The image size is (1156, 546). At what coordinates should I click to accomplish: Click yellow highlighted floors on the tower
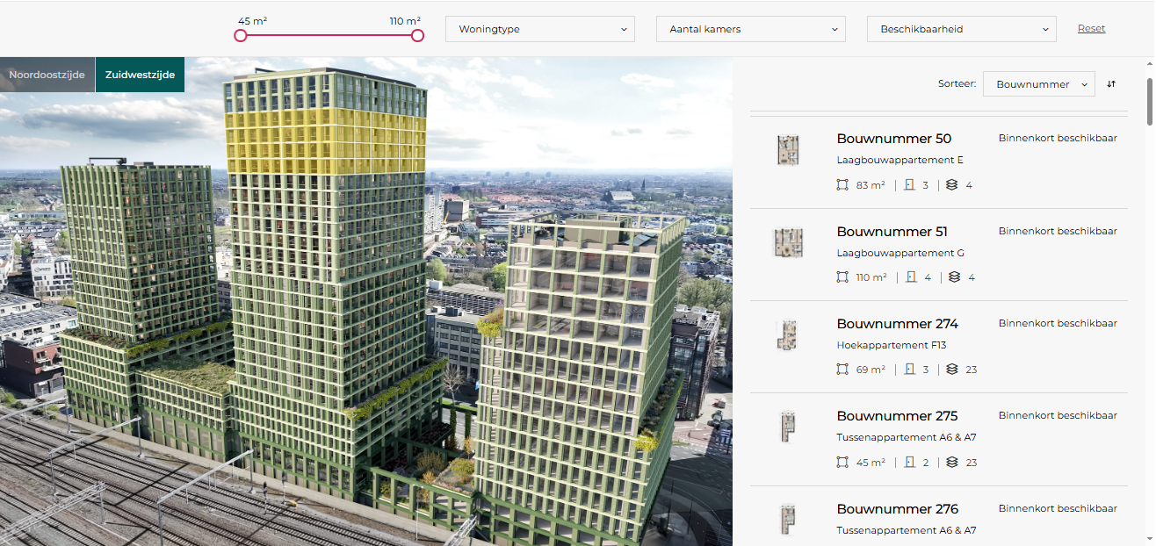(326, 140)
